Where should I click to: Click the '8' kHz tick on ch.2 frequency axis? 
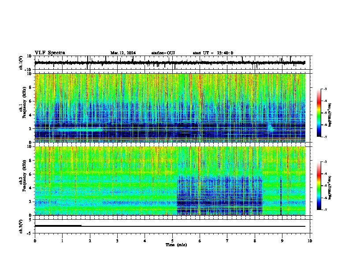click(x=31, y=161)
